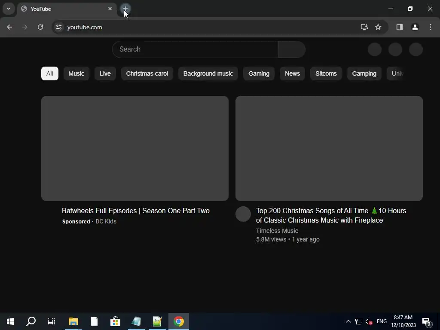Close the YouTube tab
This screenshot has height=330, width=440.
[110, 9]
